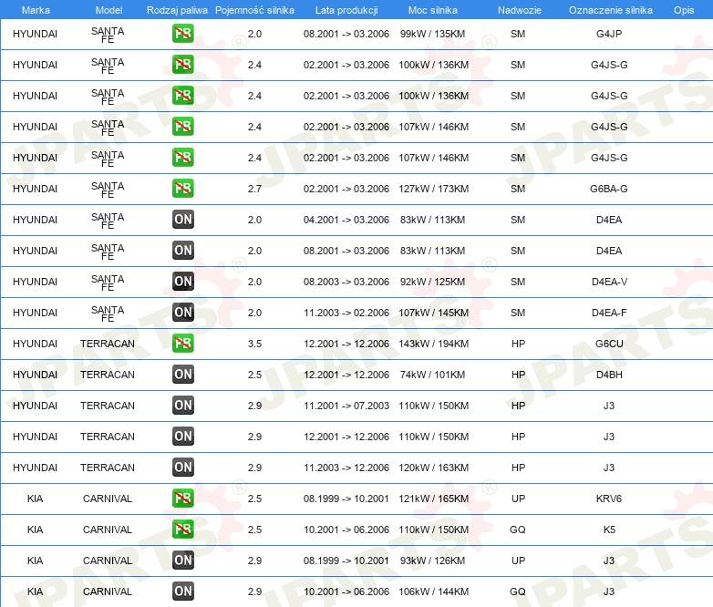Select the 107kW / 145KM power cell
The width and height of the screenshot is (713, 607).
pos(433,313)
